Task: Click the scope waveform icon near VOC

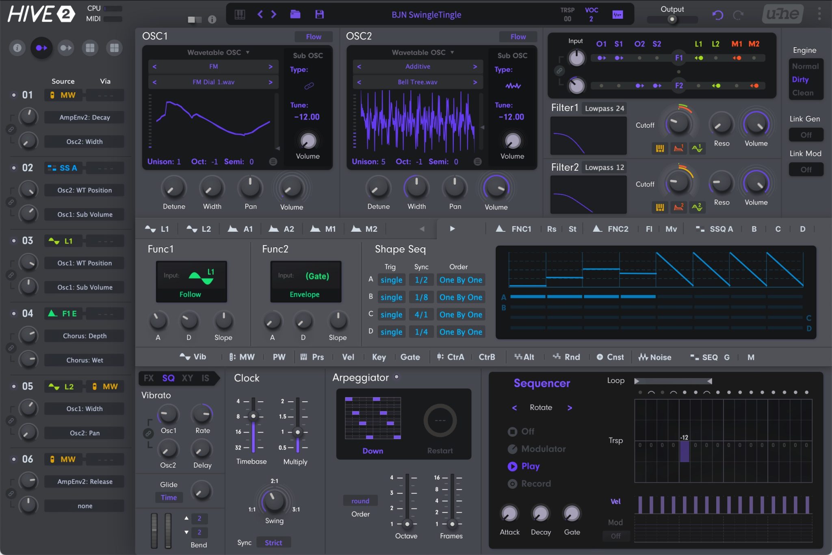Action: click(617, 15)
